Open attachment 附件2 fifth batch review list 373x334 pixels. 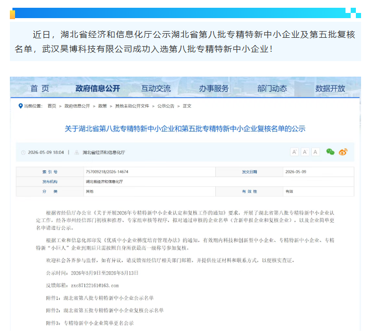(x=105, y=311)
